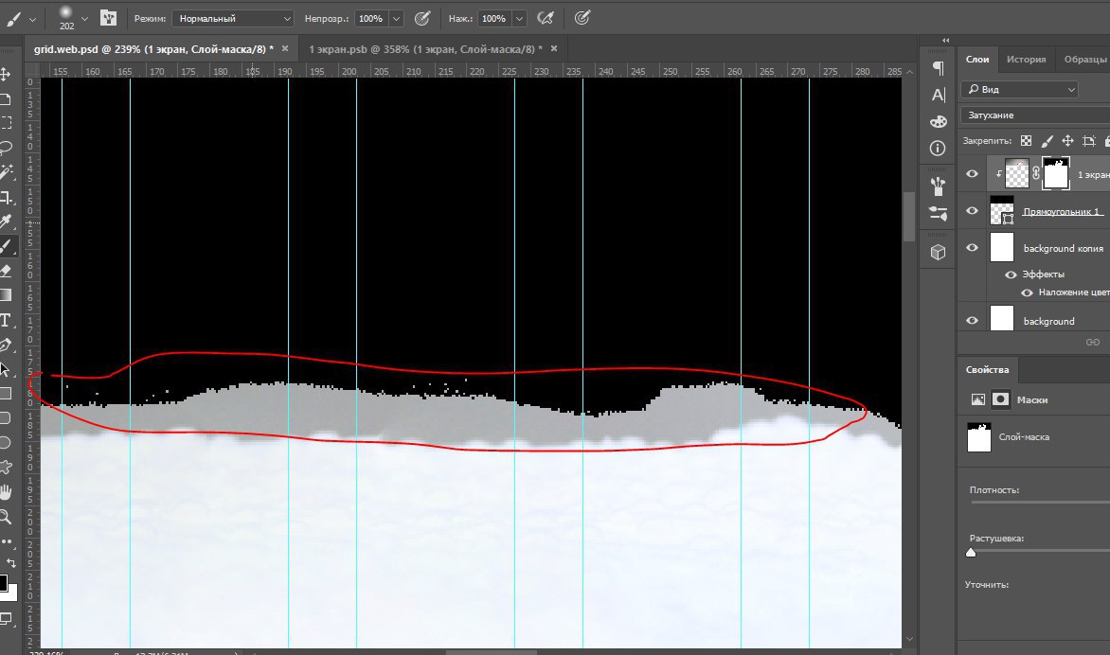Select the Hand tool
1110x655 pixels.
6,492
